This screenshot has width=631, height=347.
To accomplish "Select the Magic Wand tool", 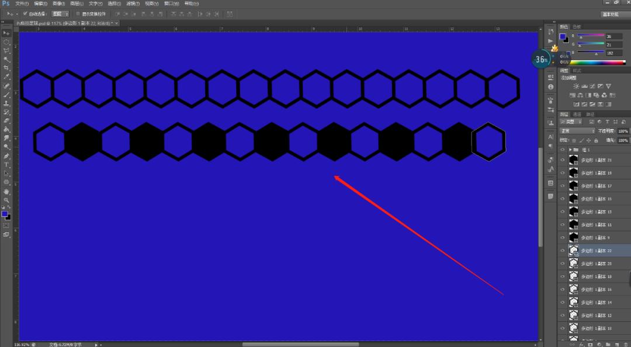I will [6, 60].
